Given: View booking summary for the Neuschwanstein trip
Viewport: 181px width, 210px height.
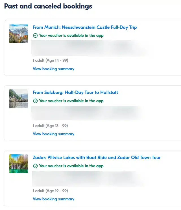Looking at the screenshot, I should tap(53, 69).
